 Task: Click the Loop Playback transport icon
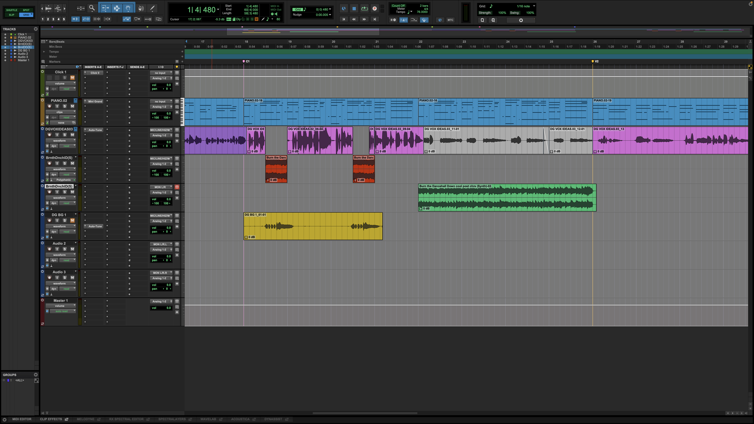(364, 9)
